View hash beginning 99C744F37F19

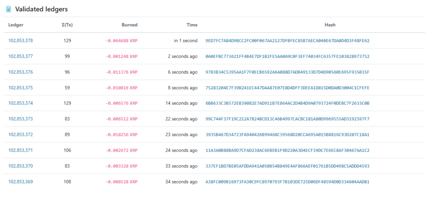click(x=287, y=119)
